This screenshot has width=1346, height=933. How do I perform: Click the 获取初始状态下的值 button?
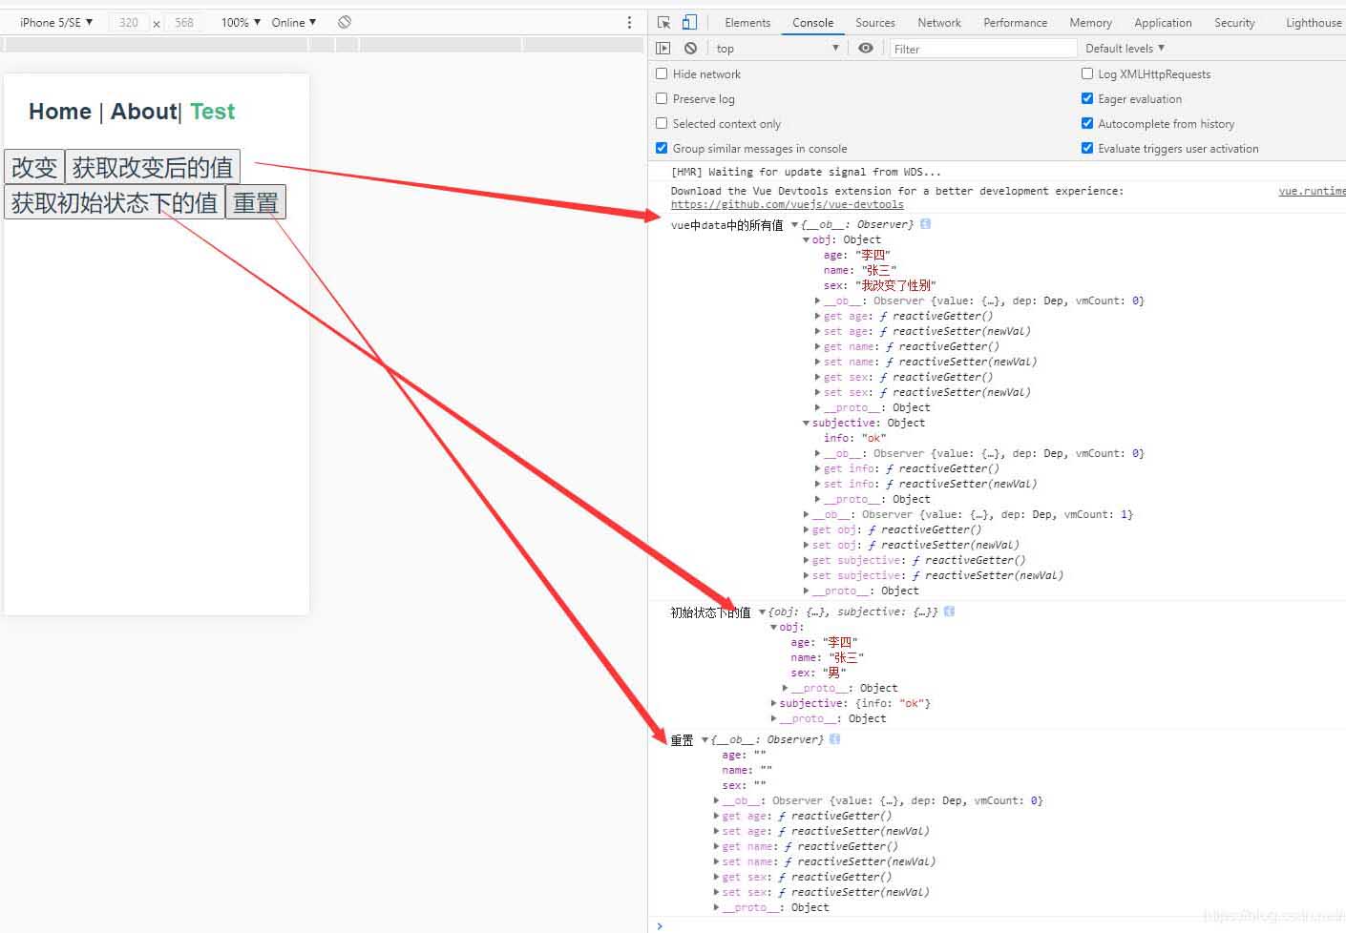[x=115, y=202]
